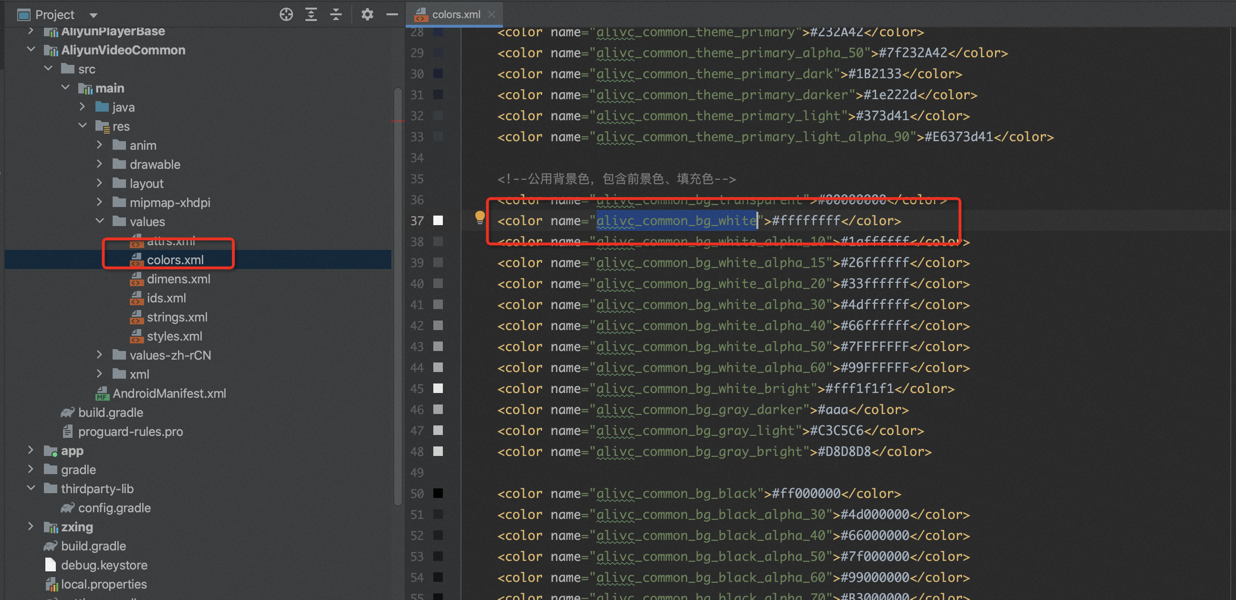Collapse the src folder
This screenshot has height=600, width=1236.
pyautogui.click(x=49, y=69)
